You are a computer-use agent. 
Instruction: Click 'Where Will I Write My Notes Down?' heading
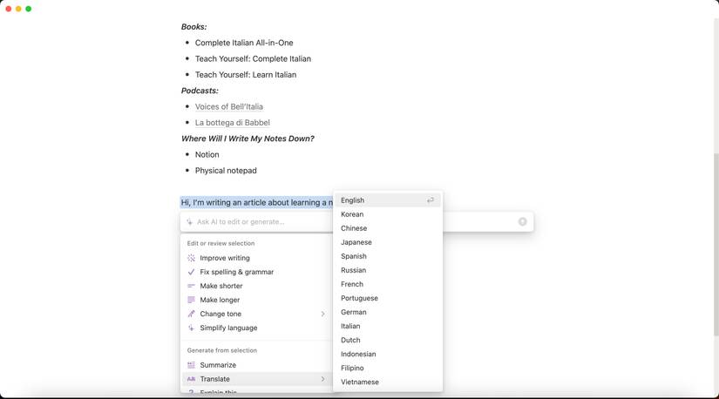pyautogui.click(x=248, y=139)
